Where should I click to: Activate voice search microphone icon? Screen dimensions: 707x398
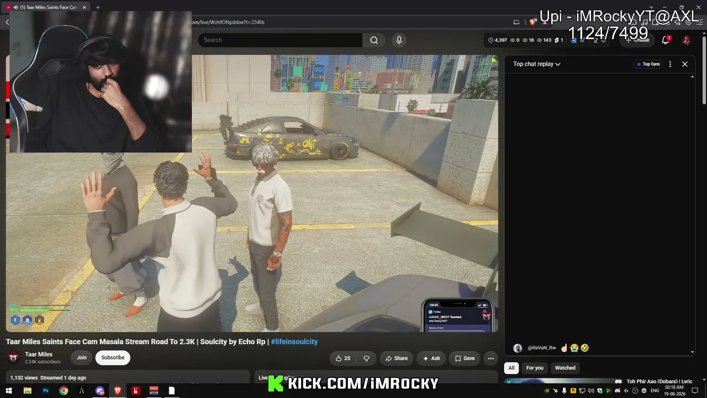coord(399,40)
